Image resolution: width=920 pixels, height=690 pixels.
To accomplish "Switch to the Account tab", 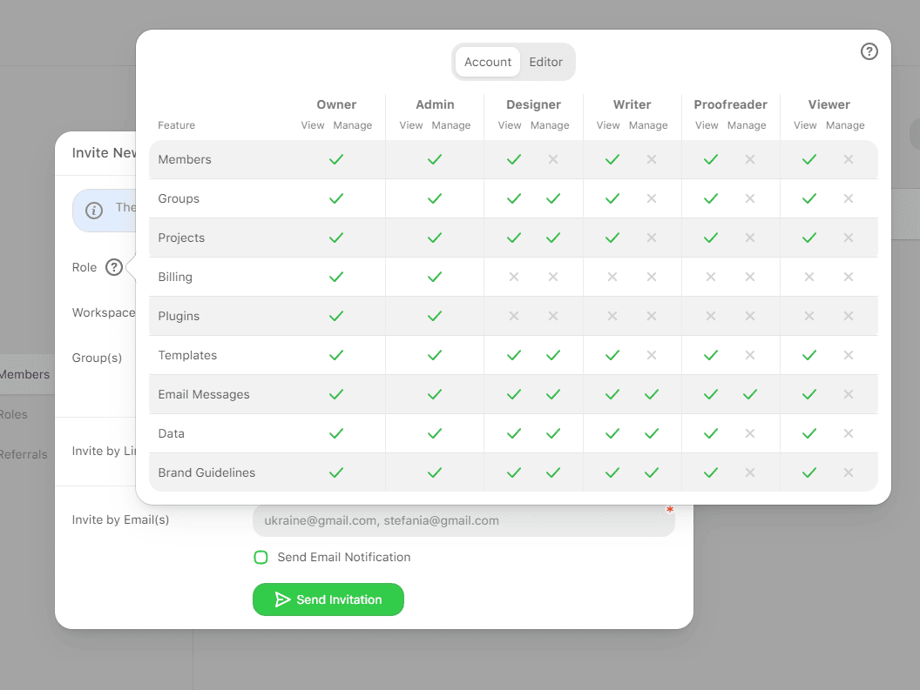I will pos(487,62).
